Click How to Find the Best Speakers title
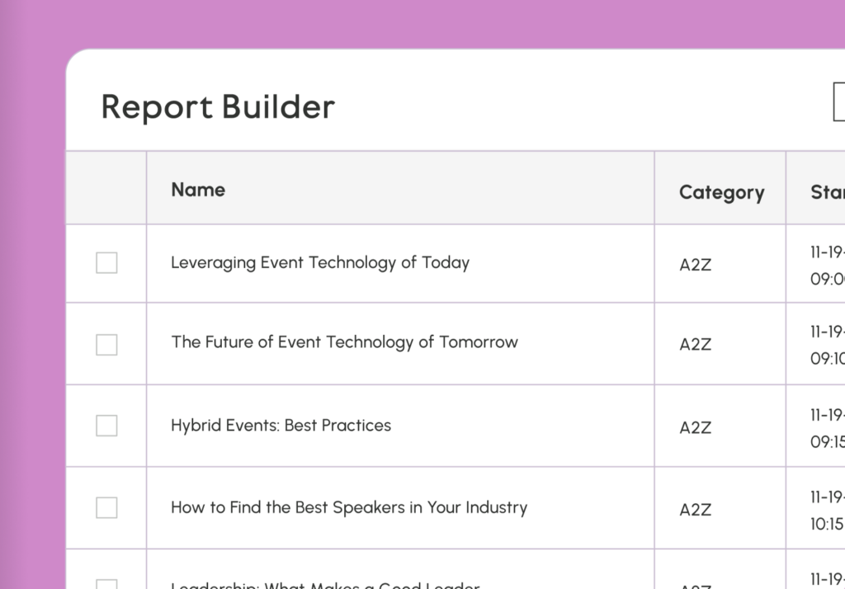This screenshot has width=845, height=589. tap(348, 507)
